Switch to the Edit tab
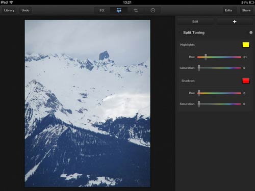 coord(195,21)
